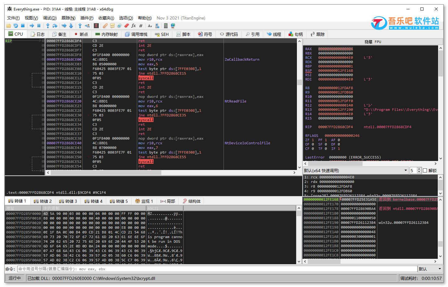
Task: Switch to the 内存映射 tab
Action: (x=107, y=34)
